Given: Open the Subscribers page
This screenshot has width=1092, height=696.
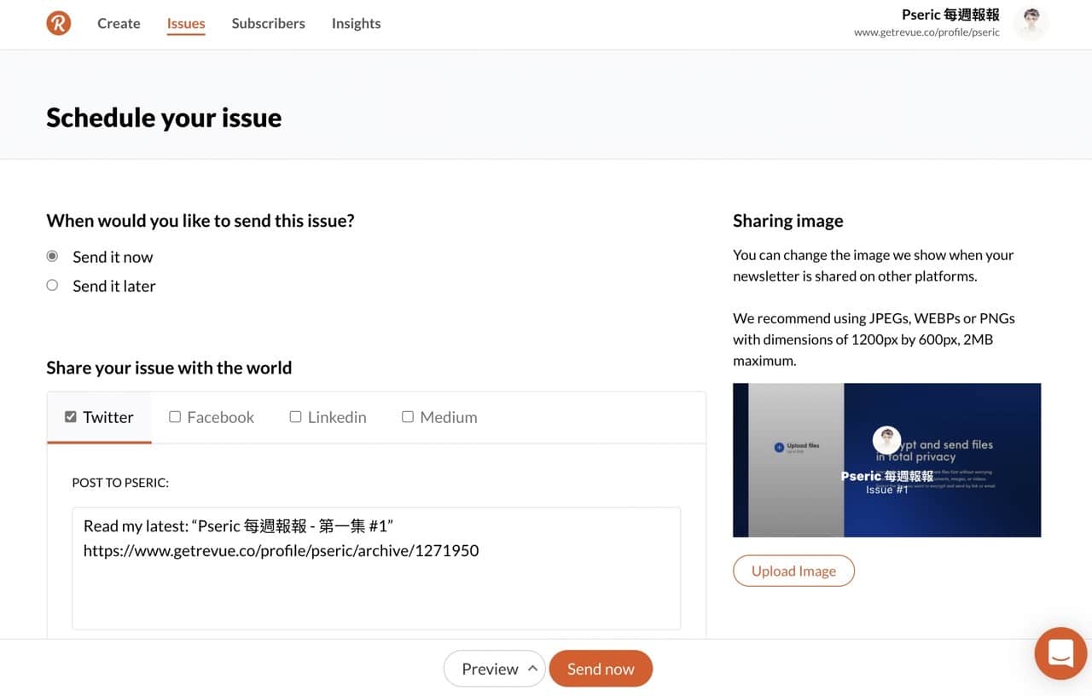Looking at the screenshot, I should point(268,23).
